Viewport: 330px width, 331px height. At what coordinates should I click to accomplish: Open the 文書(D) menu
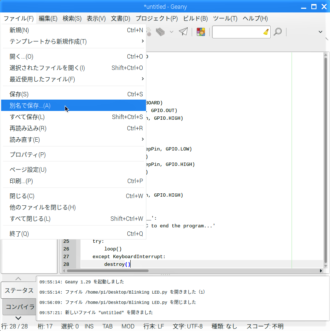click(120, 19)
